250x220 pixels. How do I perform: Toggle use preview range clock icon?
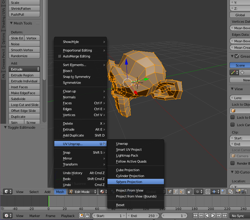(81, 216)
